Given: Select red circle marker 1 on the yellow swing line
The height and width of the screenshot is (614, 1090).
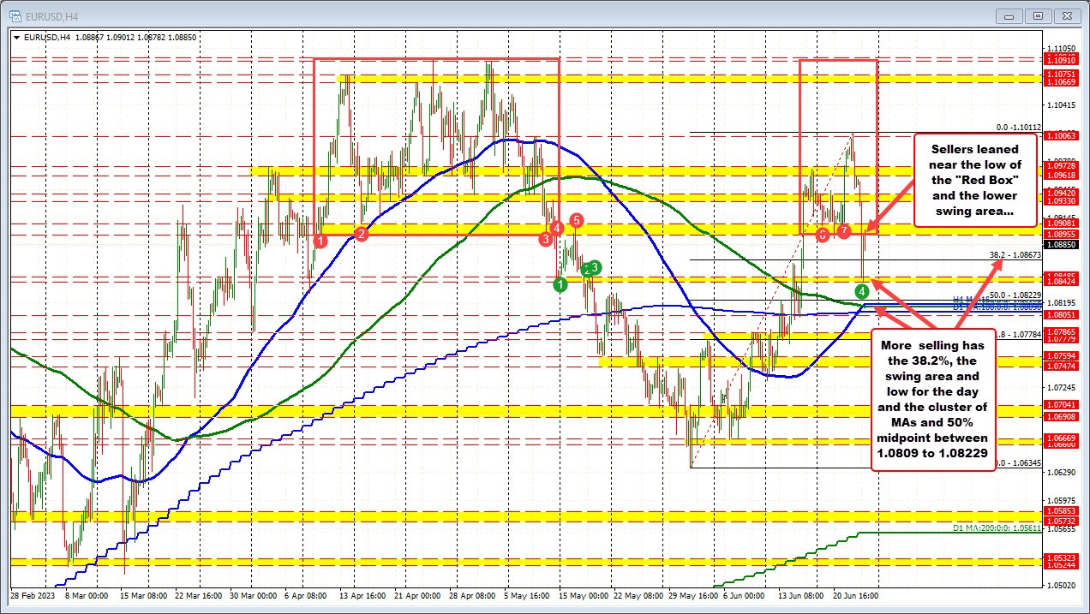Looking at the screenshot, I should [320, 240].
